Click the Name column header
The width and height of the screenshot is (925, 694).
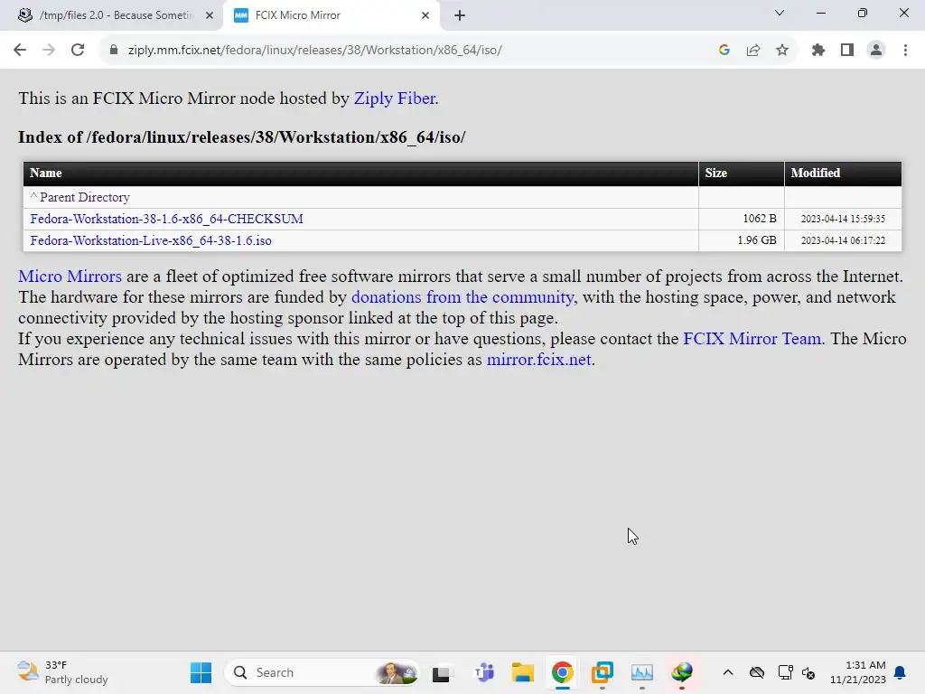(361, 173)
